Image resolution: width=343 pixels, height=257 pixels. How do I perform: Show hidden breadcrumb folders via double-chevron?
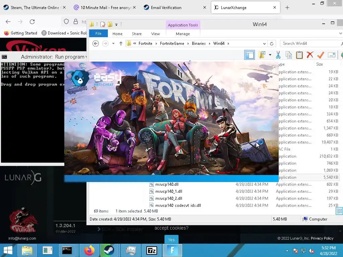point(135,44)
